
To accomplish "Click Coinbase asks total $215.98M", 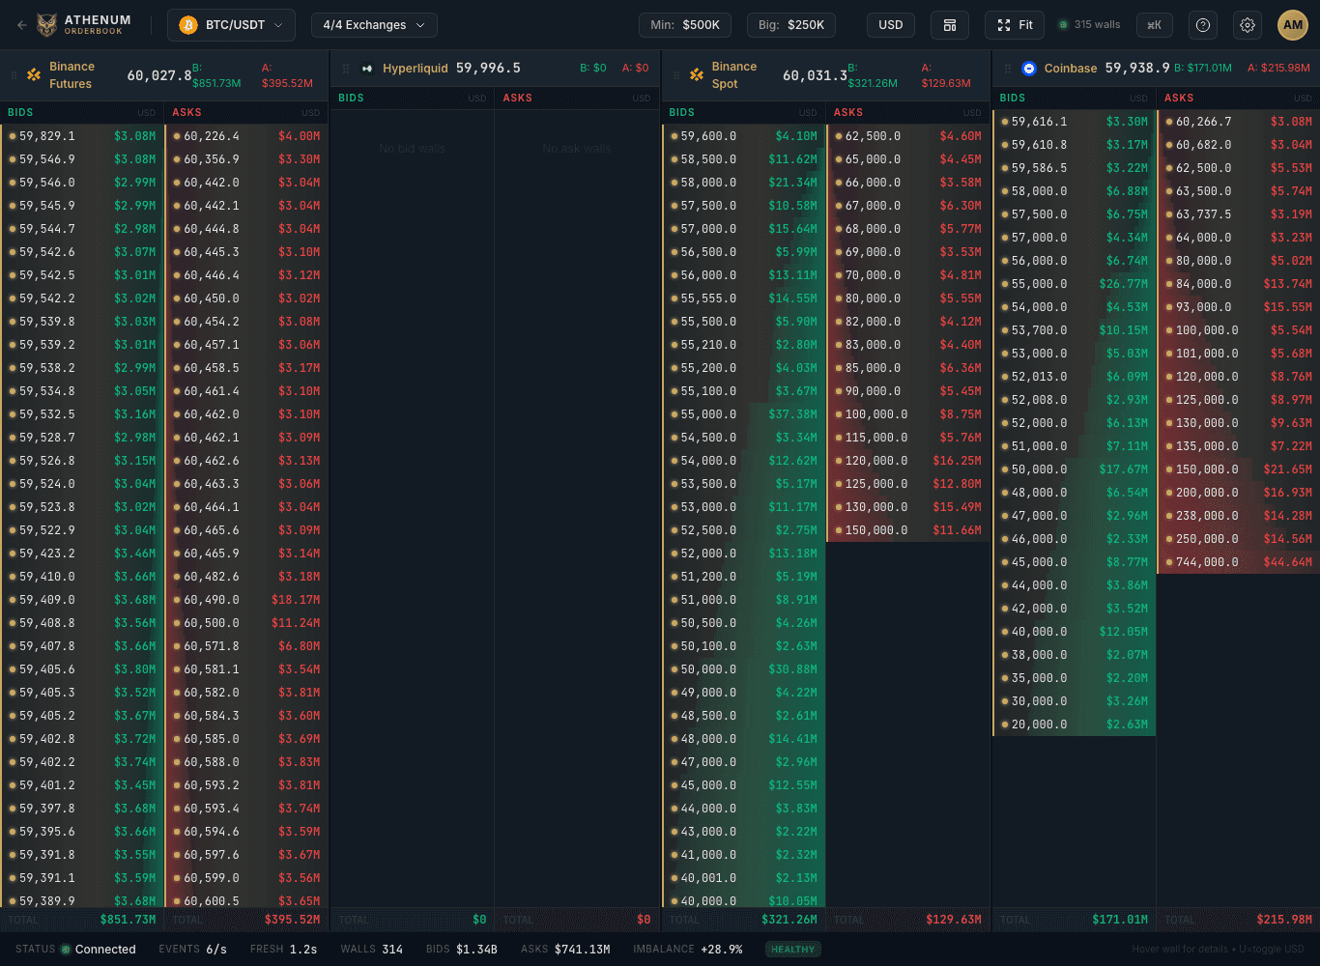I will click(x=1284, y=920).
